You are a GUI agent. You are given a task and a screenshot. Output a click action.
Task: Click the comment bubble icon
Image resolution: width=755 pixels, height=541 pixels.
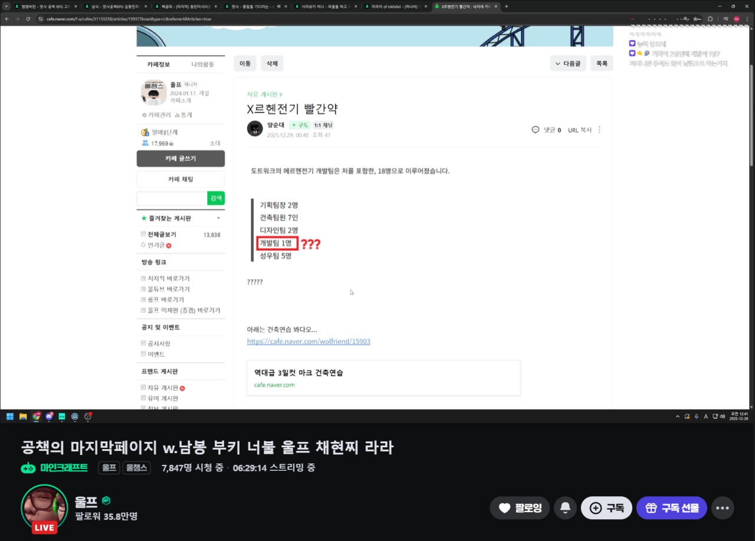point(536,130)
